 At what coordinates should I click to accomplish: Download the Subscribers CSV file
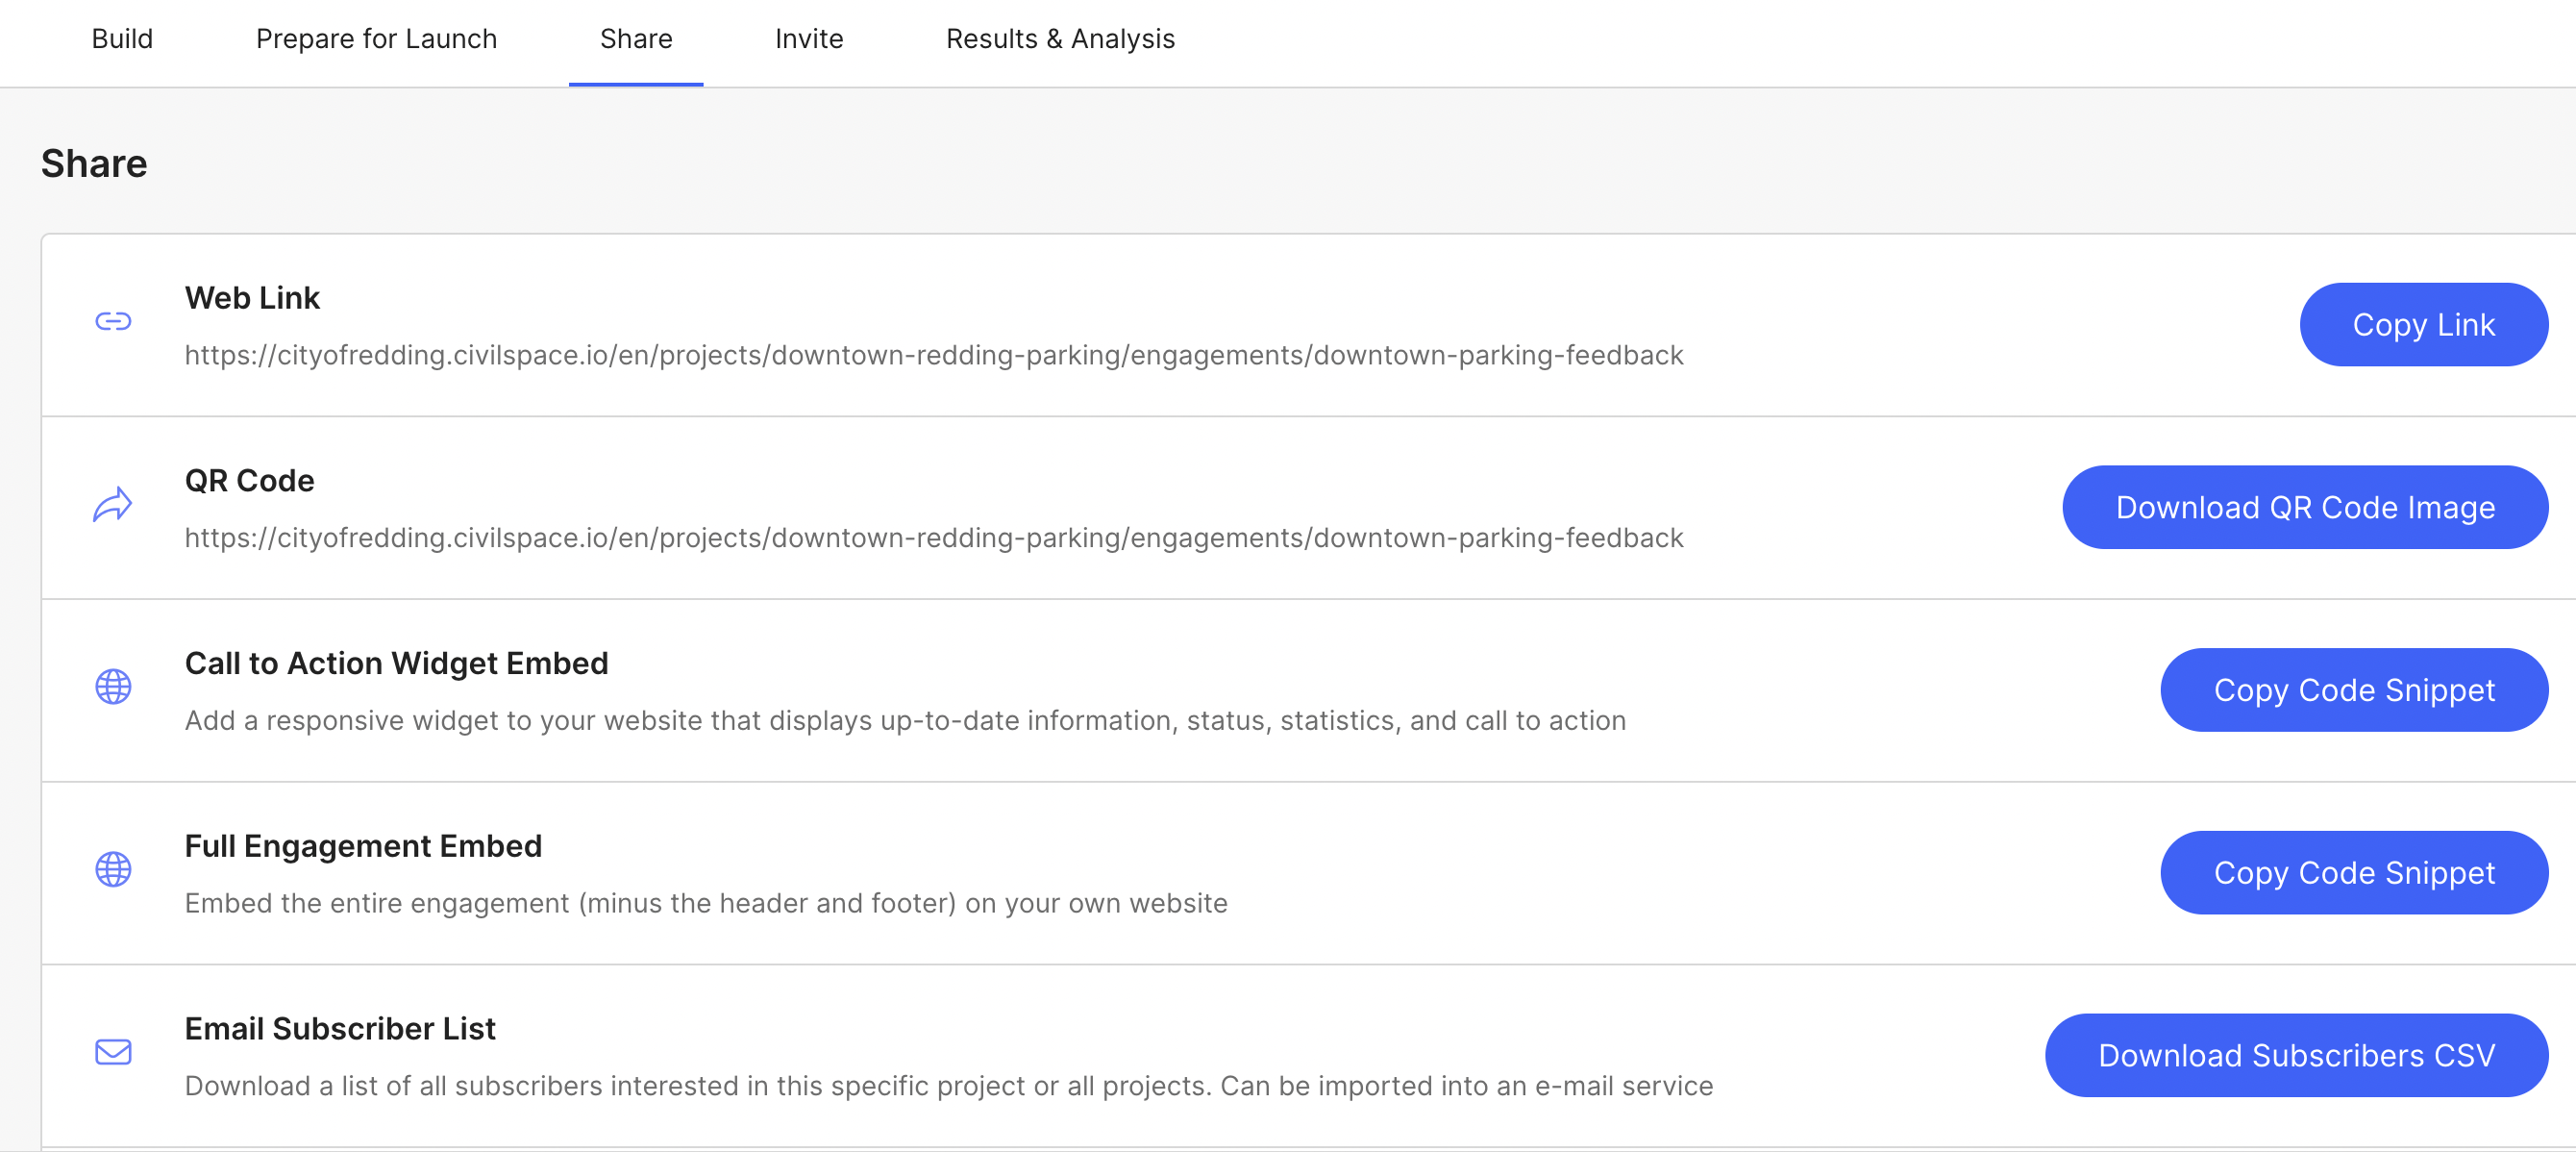[x=2296, y=1056]
